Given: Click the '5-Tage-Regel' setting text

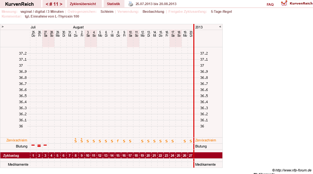Looking at the screenshot, I should click(x=221, y=11).
